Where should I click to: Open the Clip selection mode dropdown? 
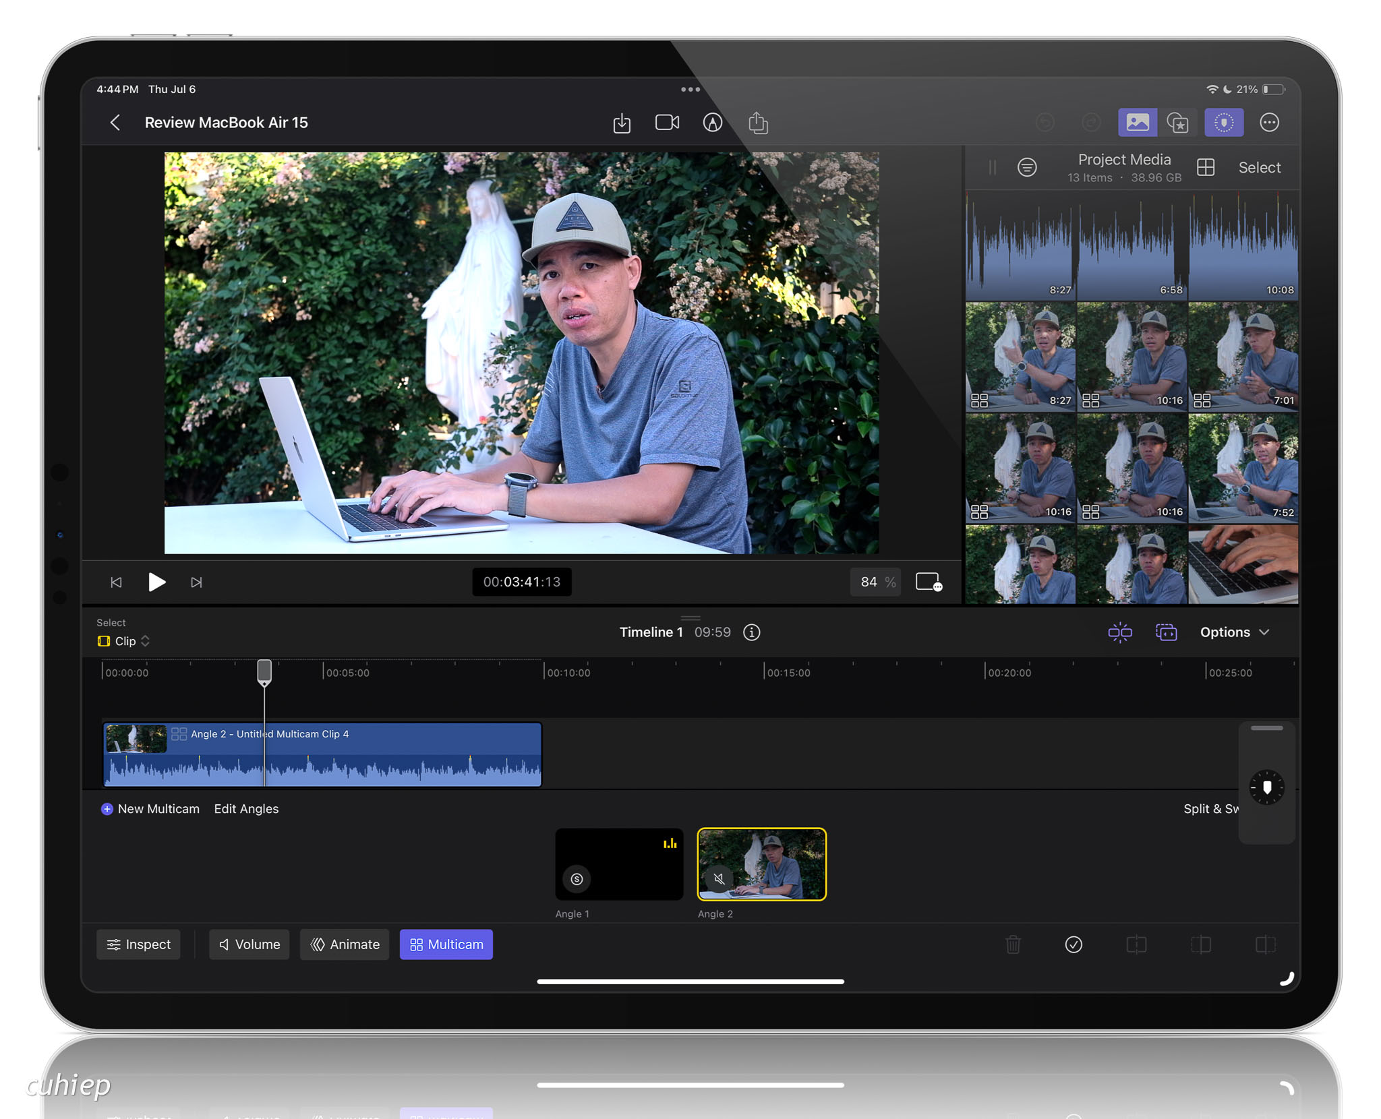(124, 641)
